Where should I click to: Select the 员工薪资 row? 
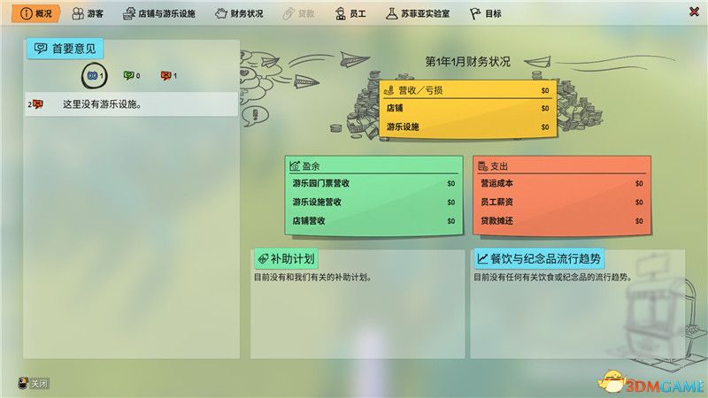pyautogui.click(x=562, y=203)
